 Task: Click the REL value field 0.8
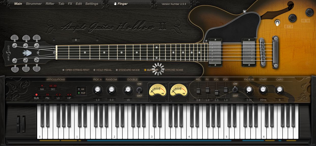(198, 100)
